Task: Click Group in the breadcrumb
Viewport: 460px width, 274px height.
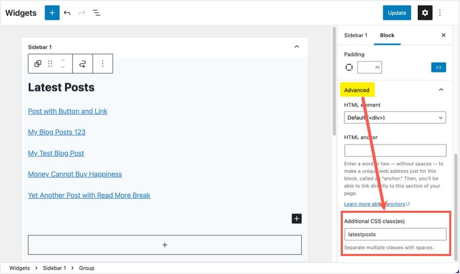Action: click(x=86, y=268)
